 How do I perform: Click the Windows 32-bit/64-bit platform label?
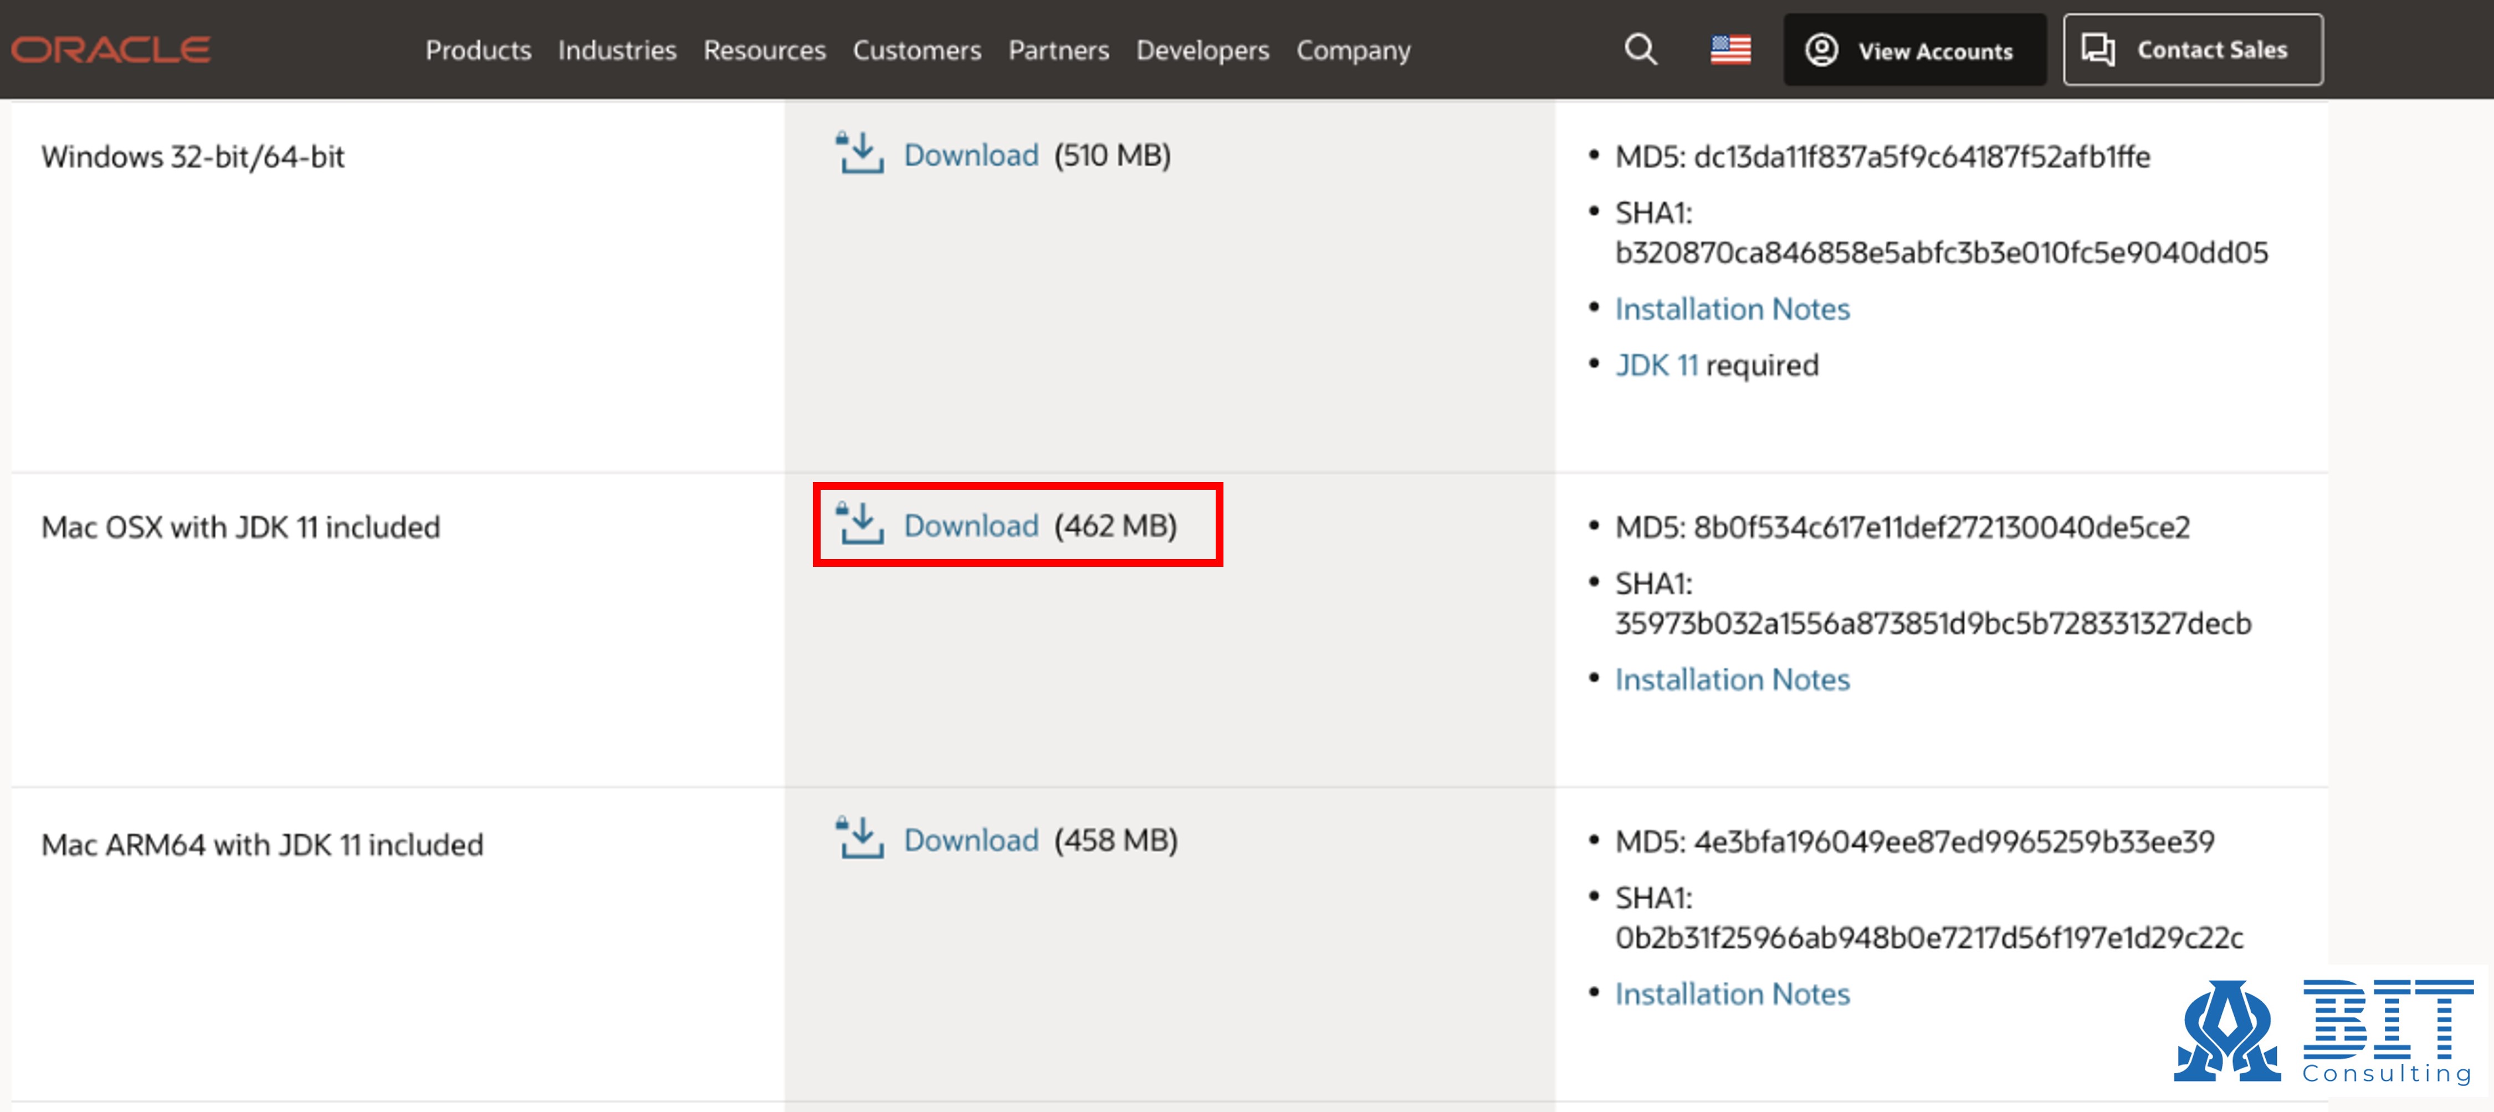[193, 157]
